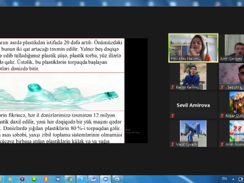Click text line "yaxşı zibil toplama sistemlərinin olmaması"

point(75,135)
